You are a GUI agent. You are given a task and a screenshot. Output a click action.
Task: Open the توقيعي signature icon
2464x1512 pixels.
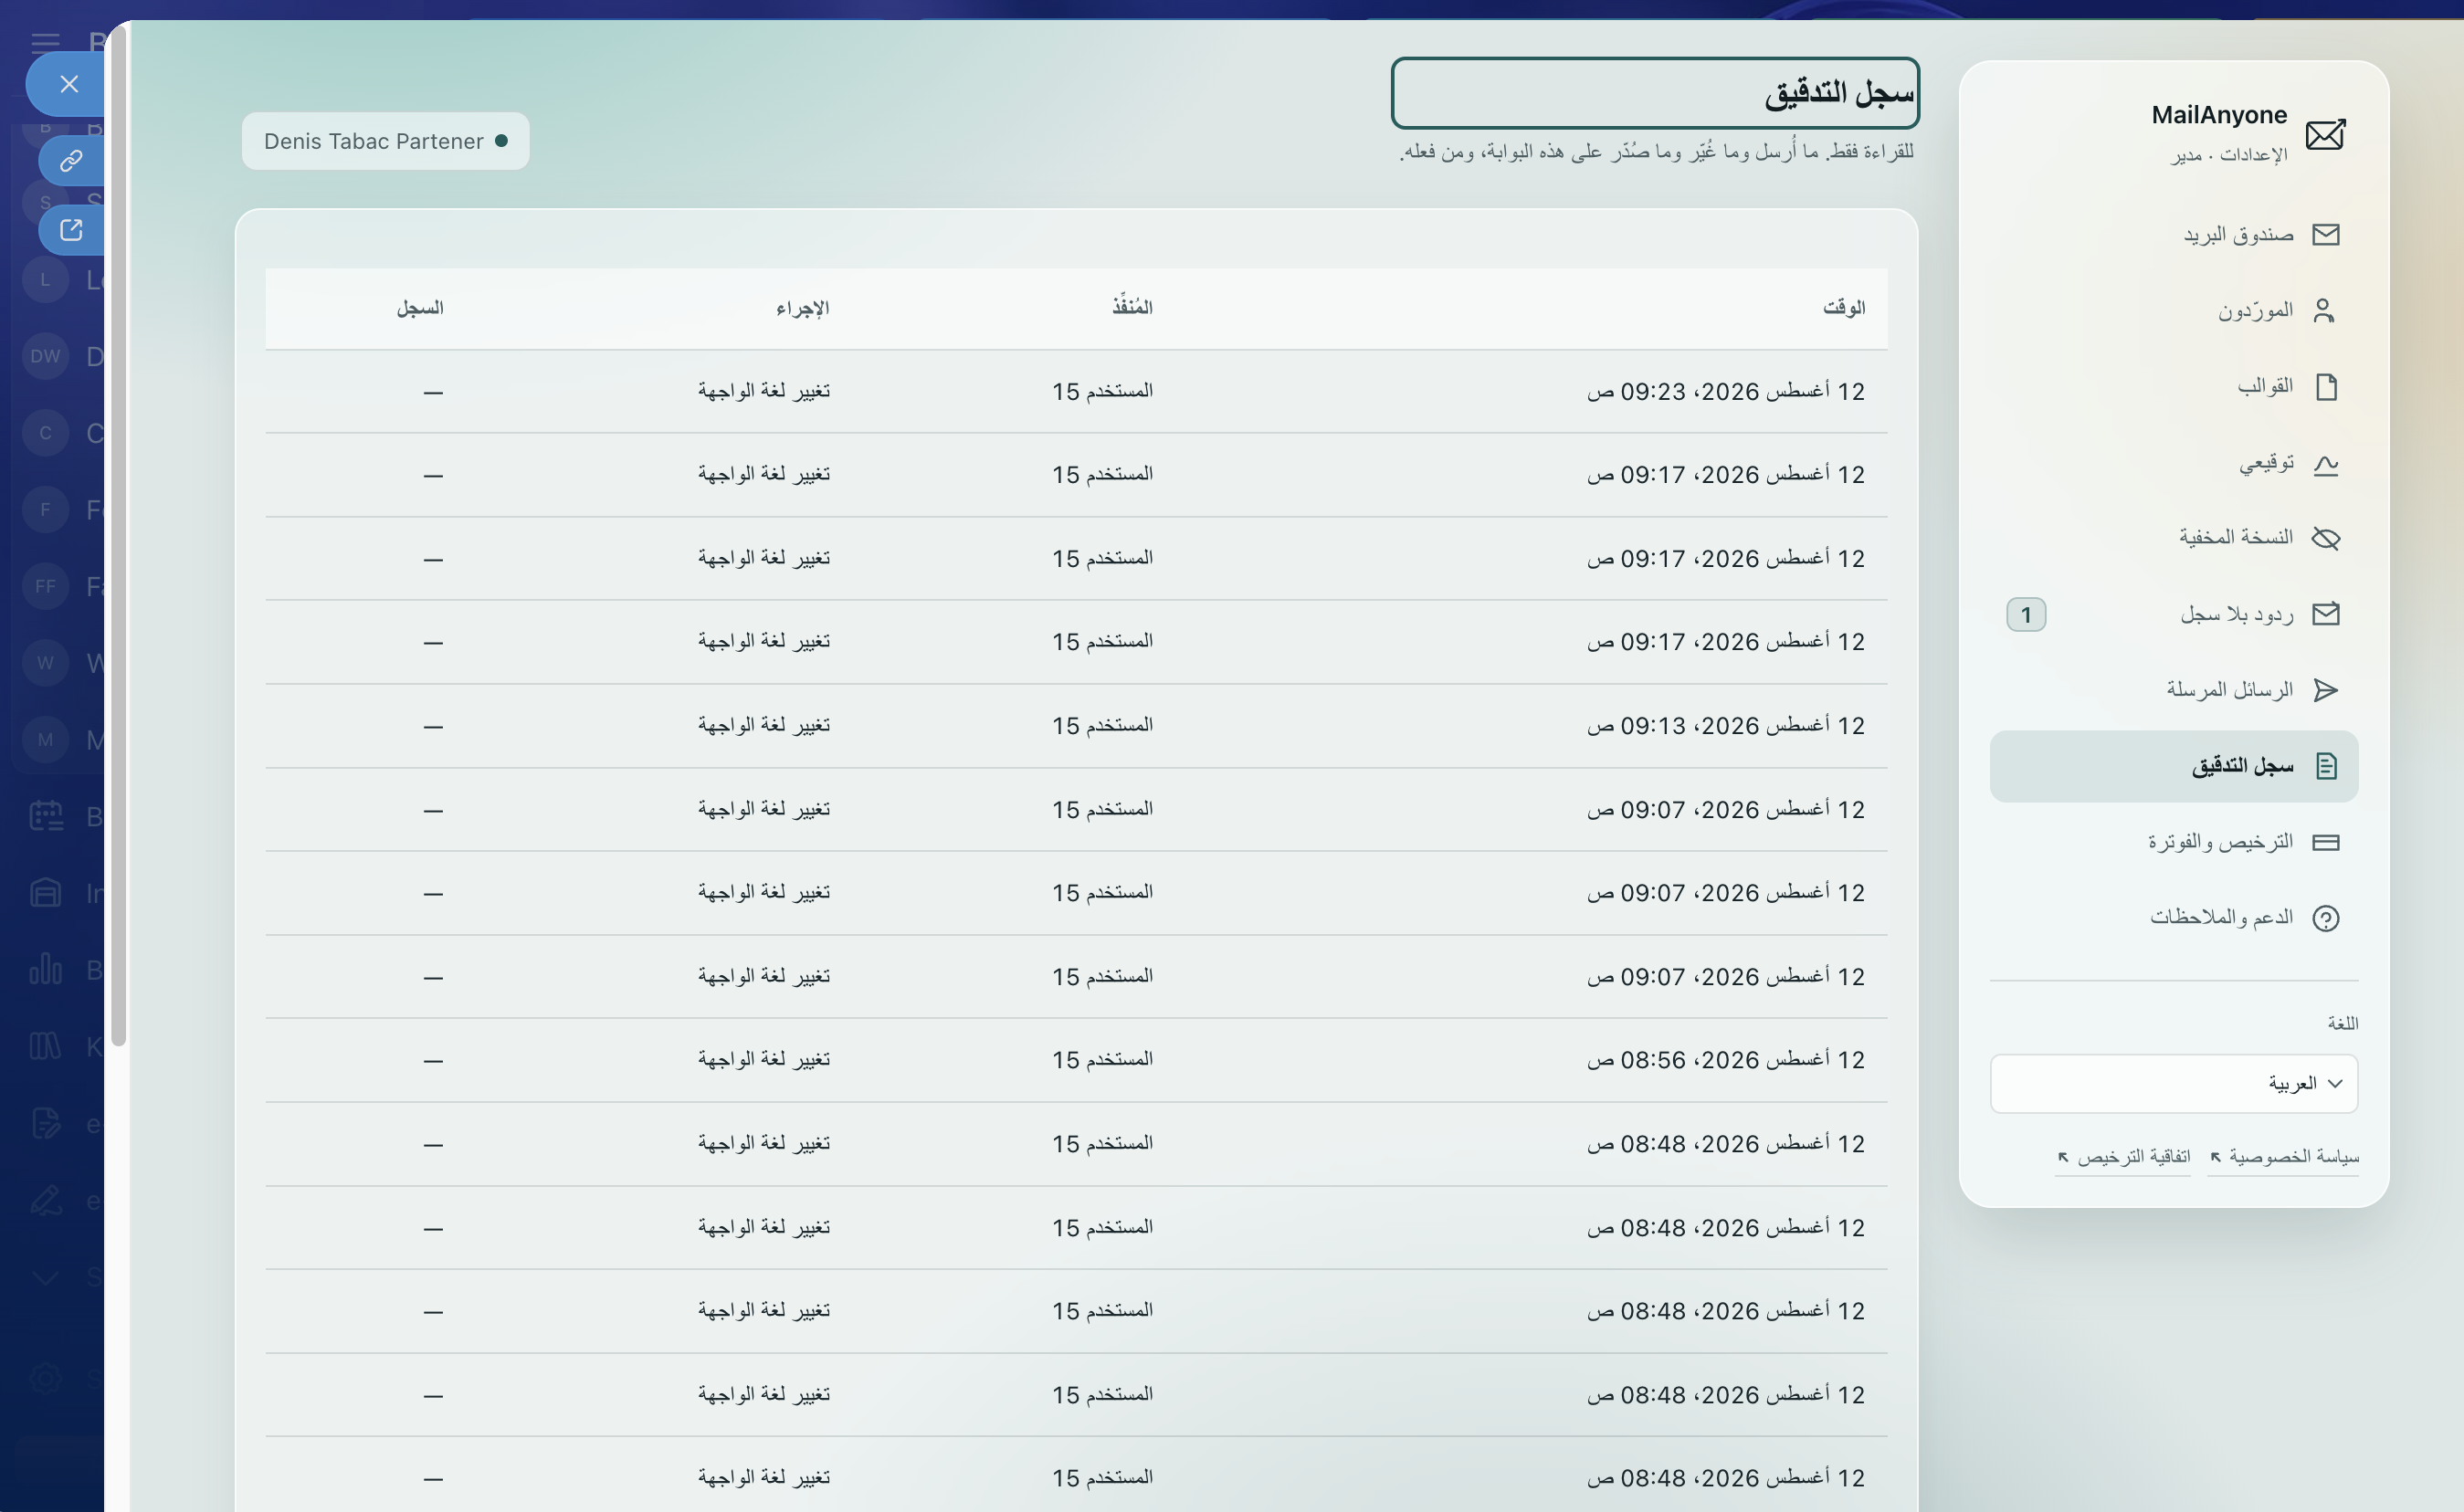2326,464
